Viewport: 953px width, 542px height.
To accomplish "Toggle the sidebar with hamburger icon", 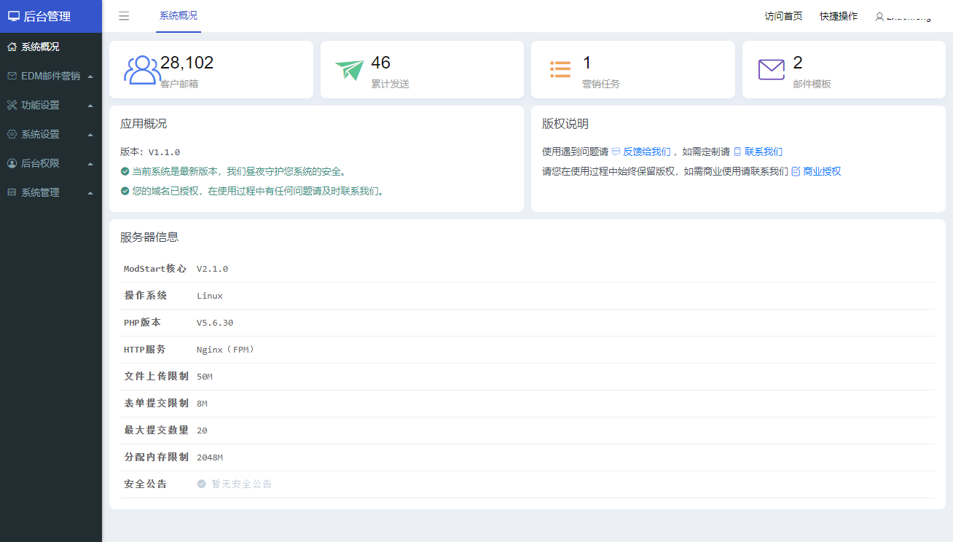I will pyautogui.click(x=124, y=15).
